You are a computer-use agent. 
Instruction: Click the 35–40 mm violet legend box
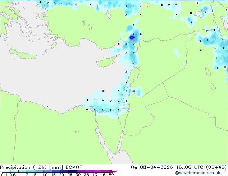(x=89, y=171)
